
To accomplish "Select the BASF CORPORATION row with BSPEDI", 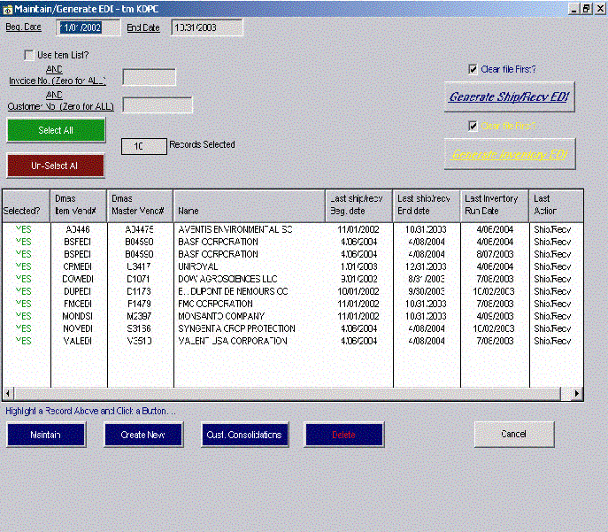I will pos(293,254).
